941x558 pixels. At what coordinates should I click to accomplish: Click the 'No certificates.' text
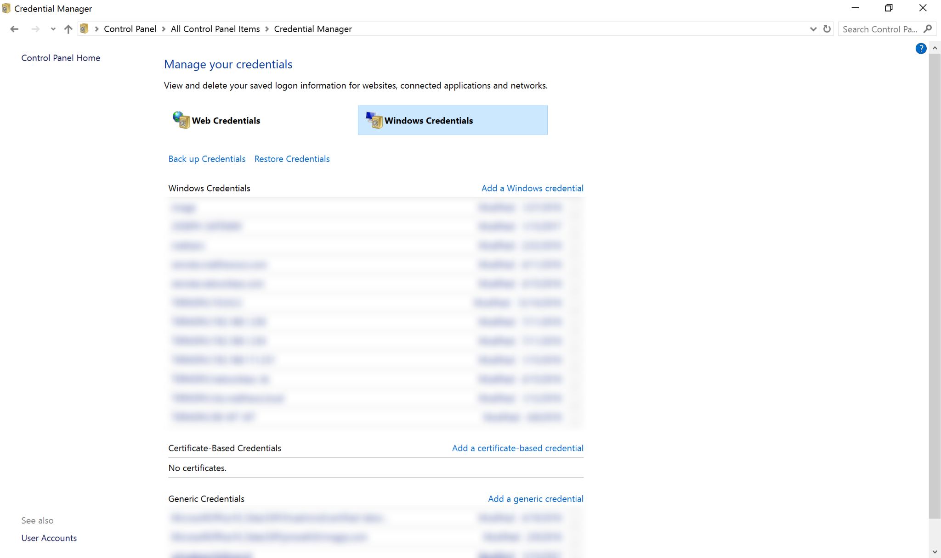[x=197, y=468]
